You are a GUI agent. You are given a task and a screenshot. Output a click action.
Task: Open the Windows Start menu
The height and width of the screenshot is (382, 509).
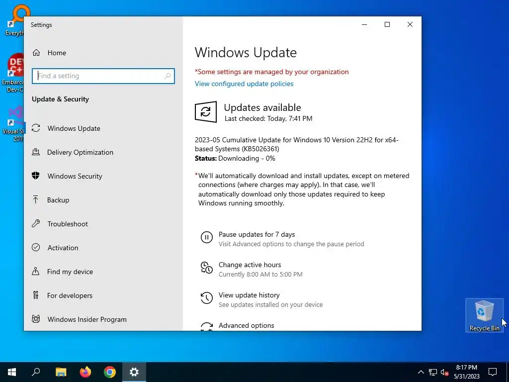12,372
